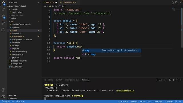Open notifications bell in status bar
Viewport: 183px width, 103px height.
180,102
